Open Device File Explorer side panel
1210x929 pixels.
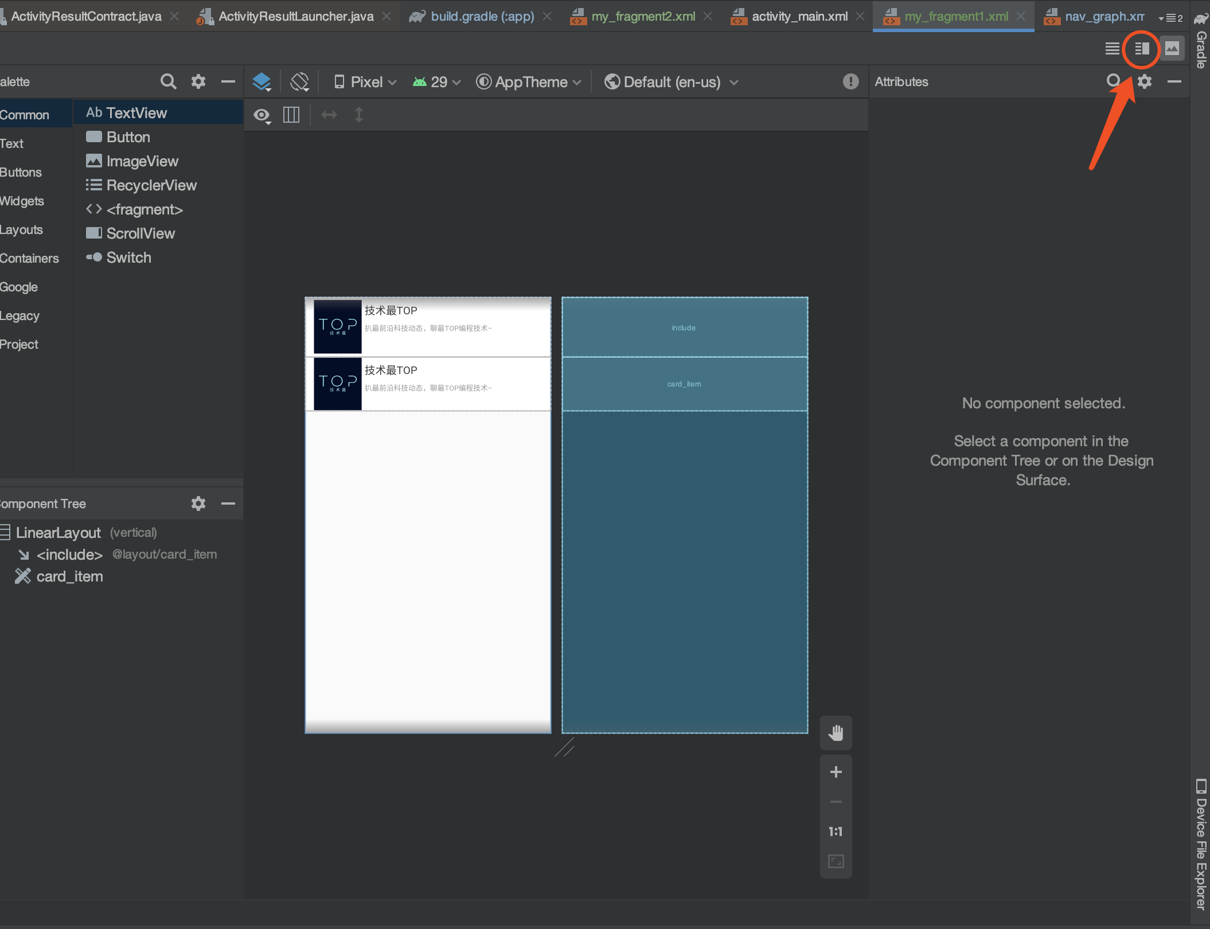(1201, 844)
